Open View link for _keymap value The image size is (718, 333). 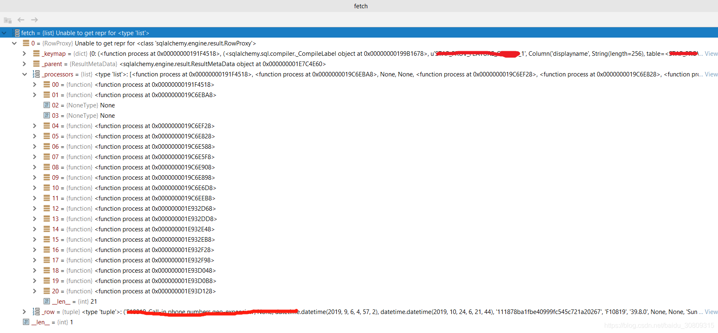tap(711, 54)
